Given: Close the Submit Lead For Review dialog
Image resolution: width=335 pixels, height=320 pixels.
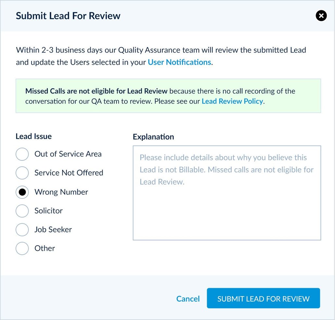Looking at the screenshot, I should click(321, 16).
